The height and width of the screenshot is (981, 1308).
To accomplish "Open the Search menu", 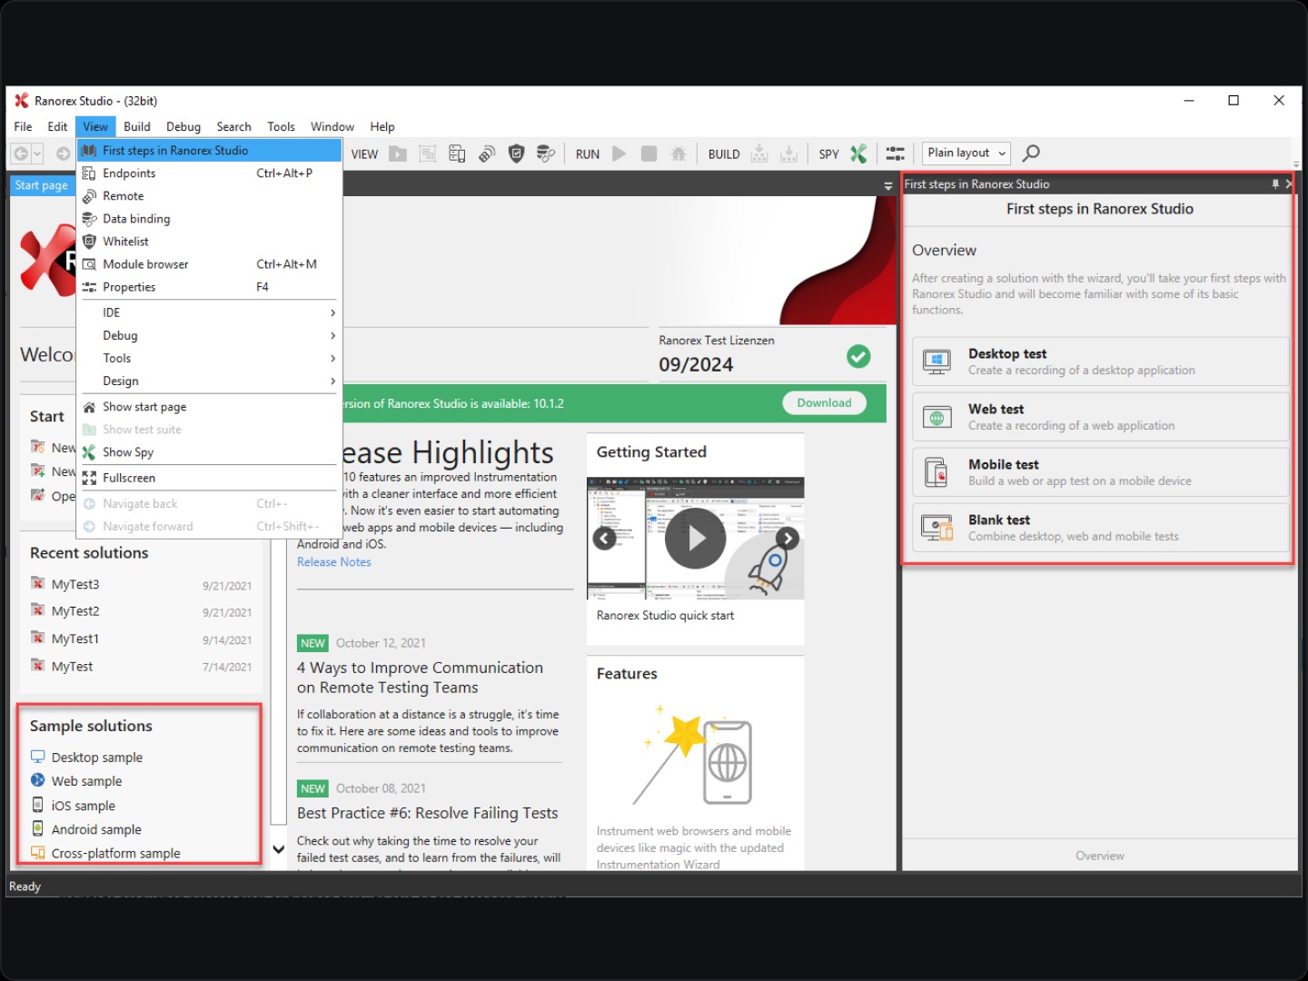I will [233, 126].
